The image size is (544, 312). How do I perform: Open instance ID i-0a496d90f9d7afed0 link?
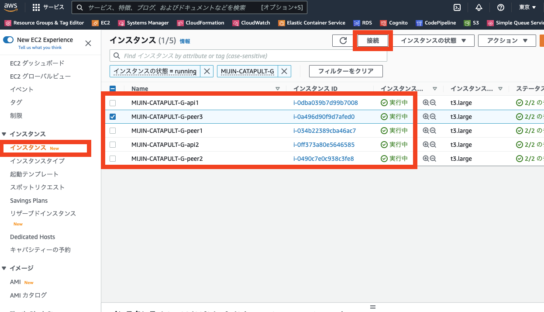point(324,117)
